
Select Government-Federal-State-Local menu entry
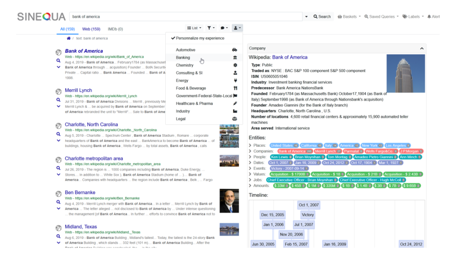click(x=204, y=96)
